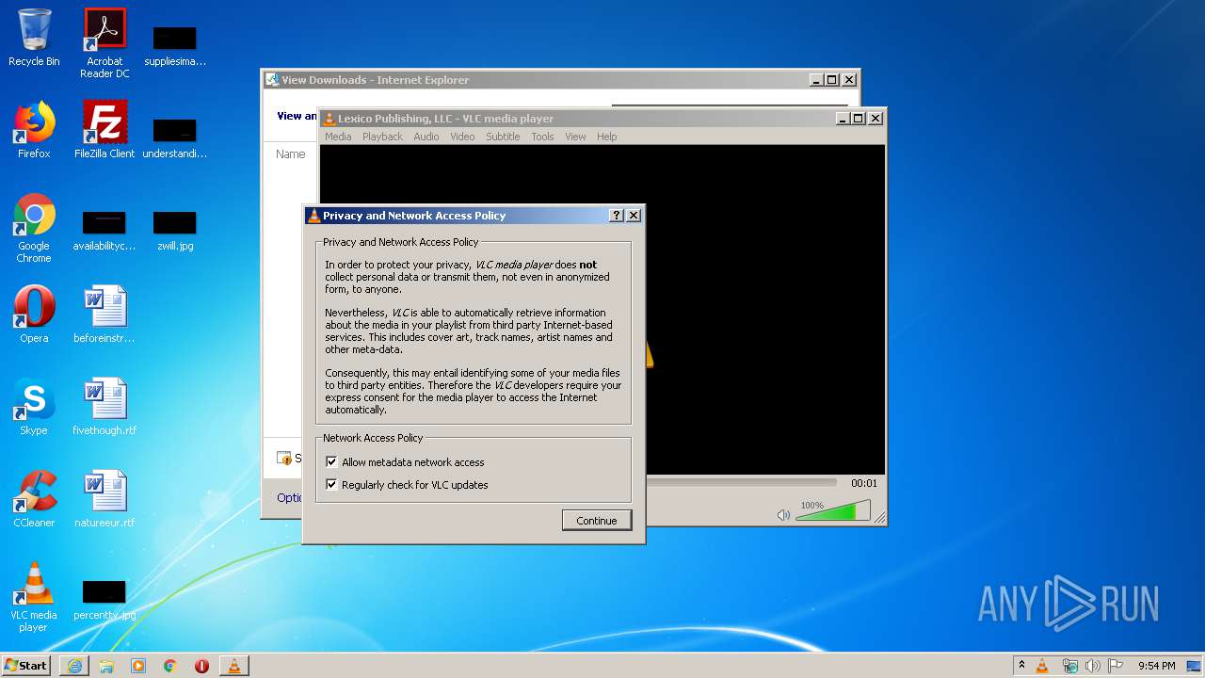
Task: Select suppliesima file on desktop
Action: pyautogui.click(x=175, y=47)
